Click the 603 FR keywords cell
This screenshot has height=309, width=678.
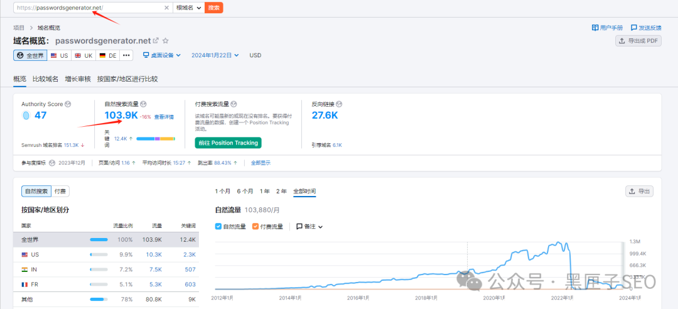(x=190, y=285)
